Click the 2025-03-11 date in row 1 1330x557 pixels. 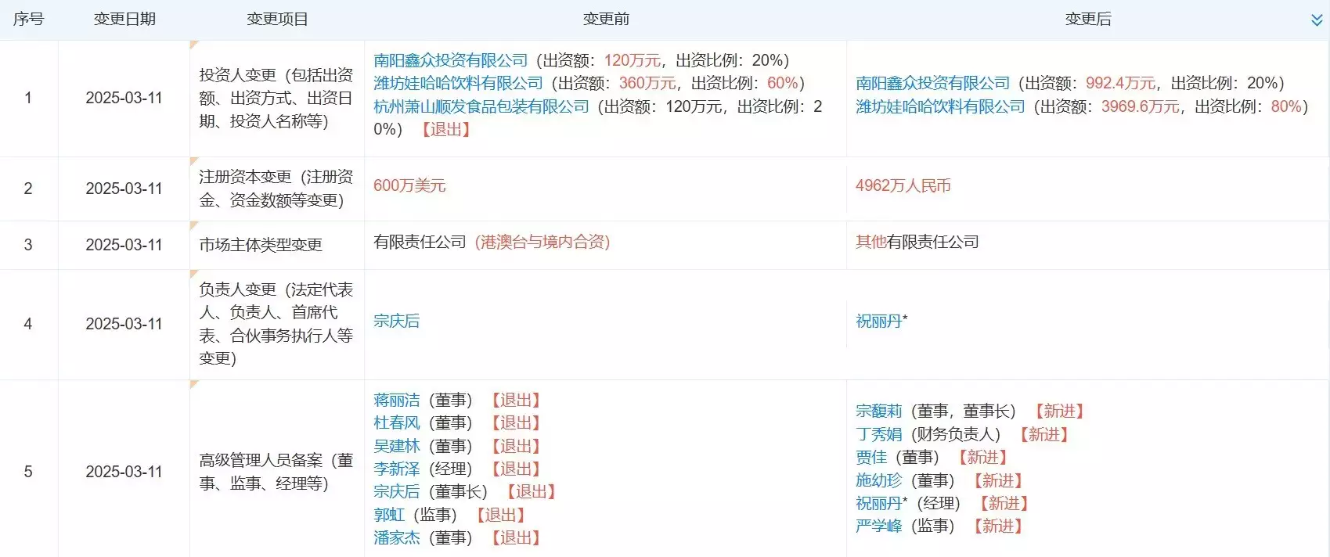[x=124, y=98]
